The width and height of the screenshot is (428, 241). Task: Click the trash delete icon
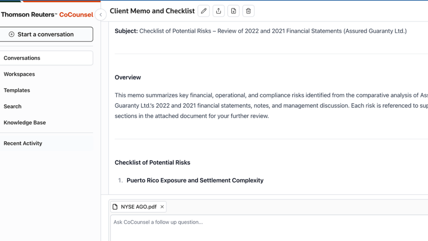coord(248,11)
